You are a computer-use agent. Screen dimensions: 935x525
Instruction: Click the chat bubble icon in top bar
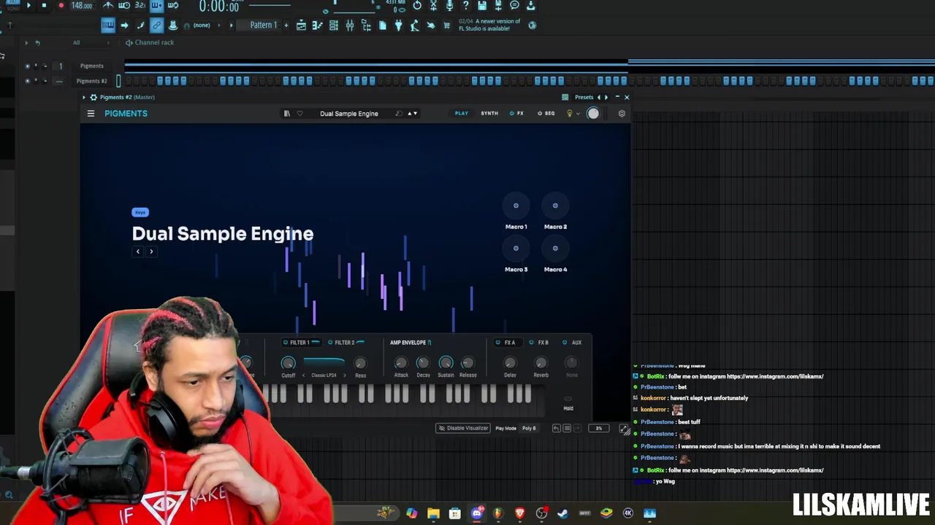[x=514, y=6]
